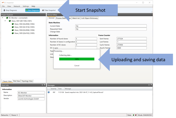Click the green collecting data progress bar
Image resolution: width=176 pixels, height=118 pixels.
coord(77,59)
